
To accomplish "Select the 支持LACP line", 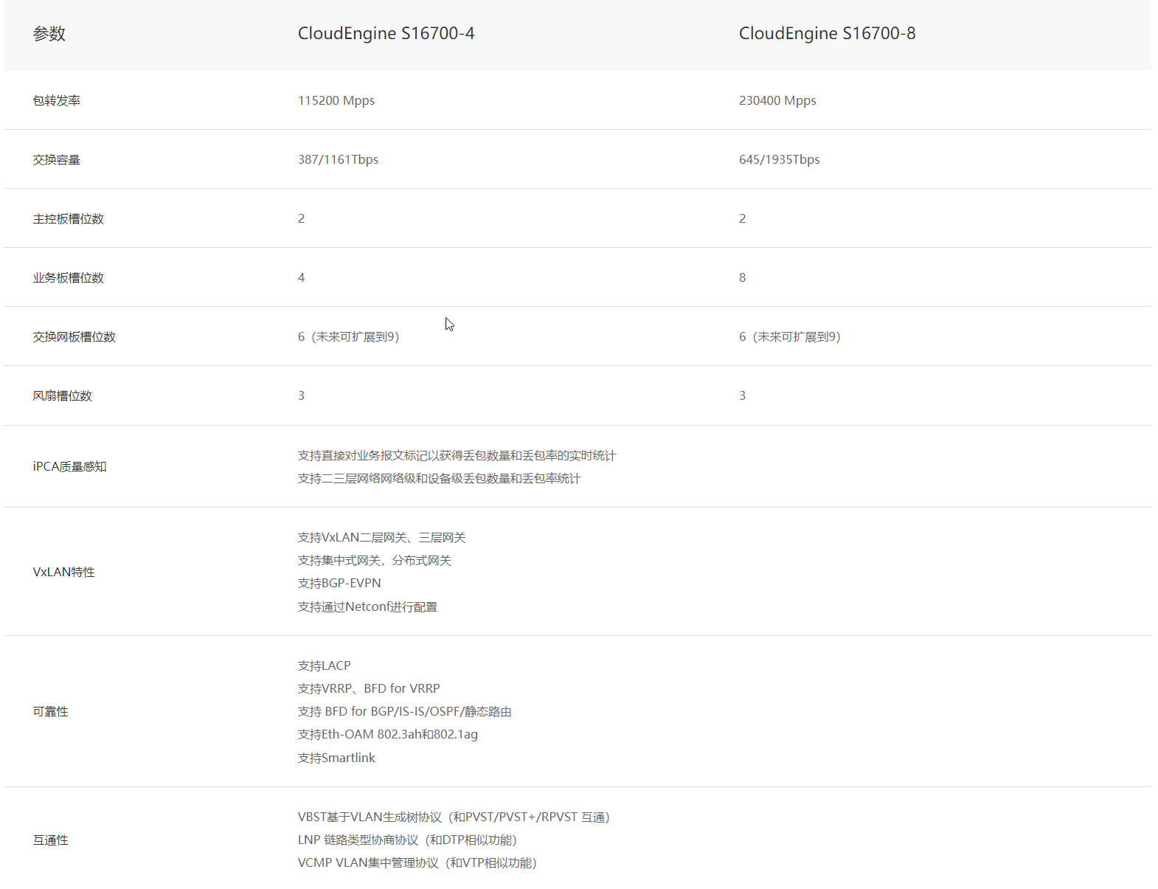I will click(324, 665).
